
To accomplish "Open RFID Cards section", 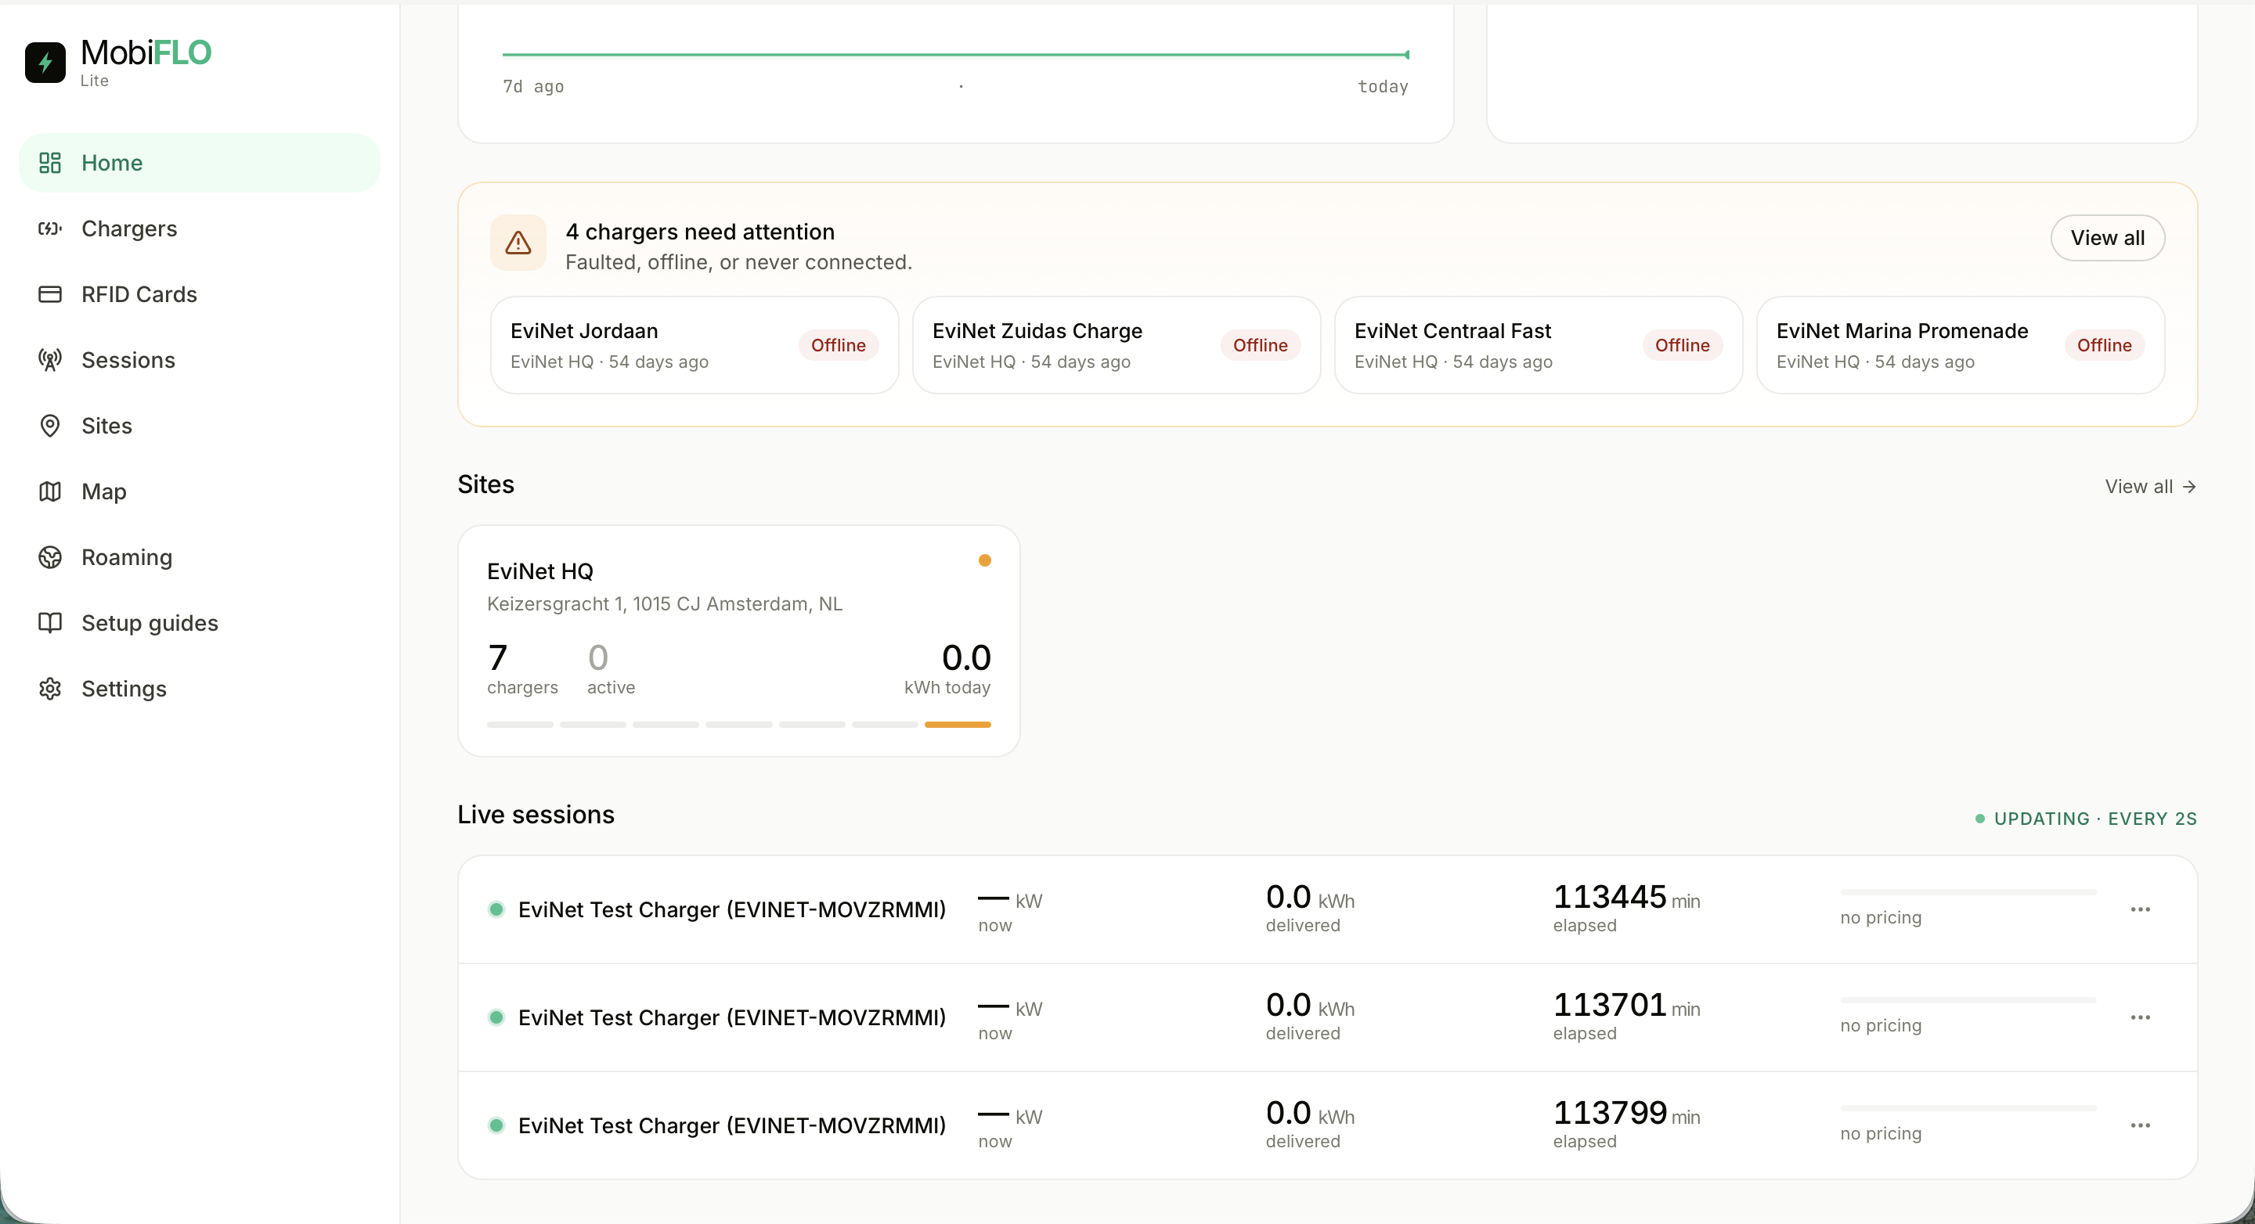I will tap(200, 294).
